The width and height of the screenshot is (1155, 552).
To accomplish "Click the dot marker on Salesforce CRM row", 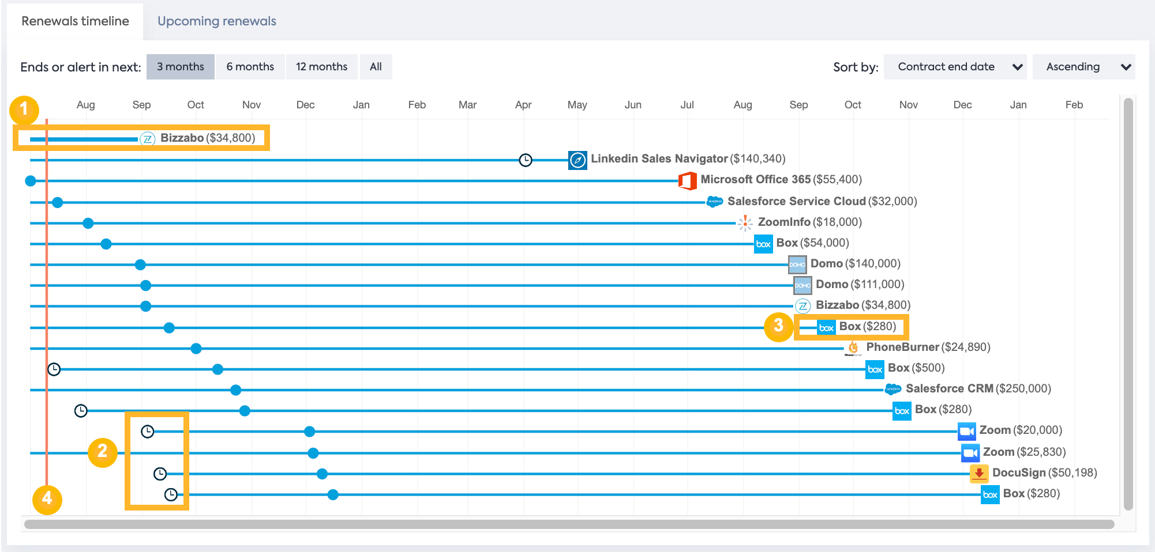I will 236,390.
